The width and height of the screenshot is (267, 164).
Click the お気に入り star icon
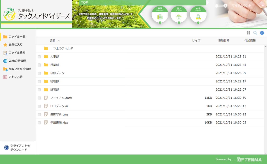(5, 45)
